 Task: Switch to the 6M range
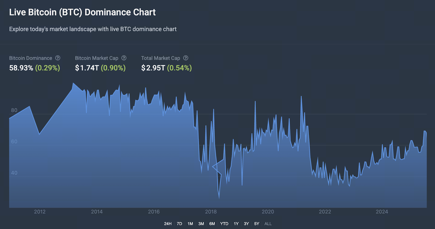(212, 224)
